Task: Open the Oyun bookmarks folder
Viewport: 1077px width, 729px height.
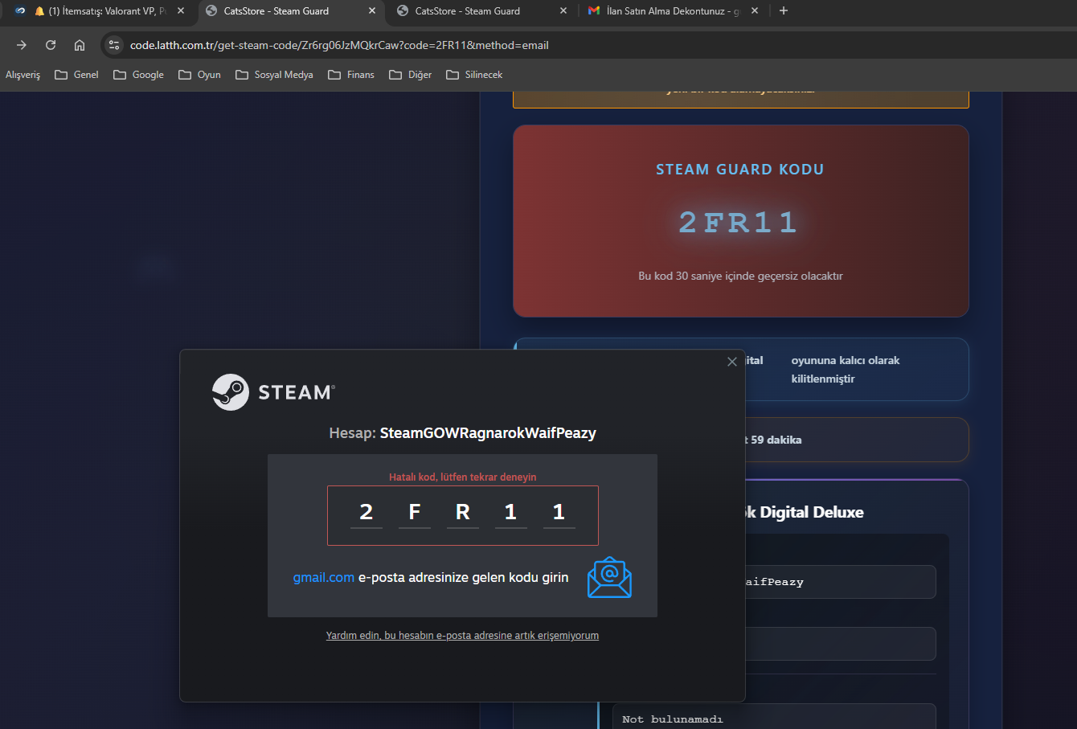Action: [199, 75]
